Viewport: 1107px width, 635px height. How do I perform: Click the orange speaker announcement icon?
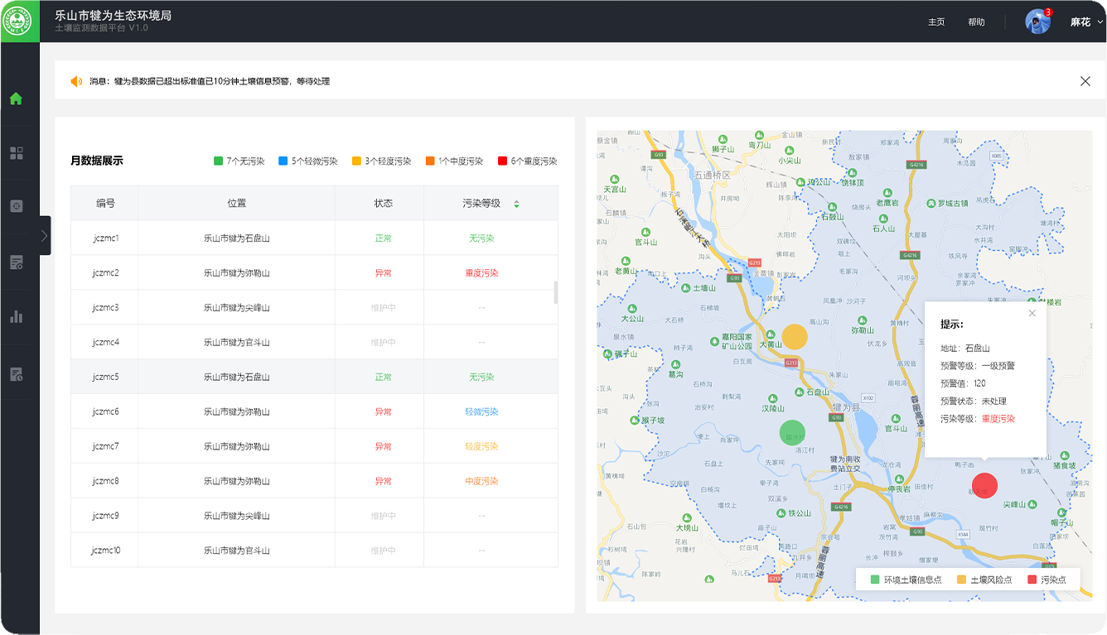[76, 81]
